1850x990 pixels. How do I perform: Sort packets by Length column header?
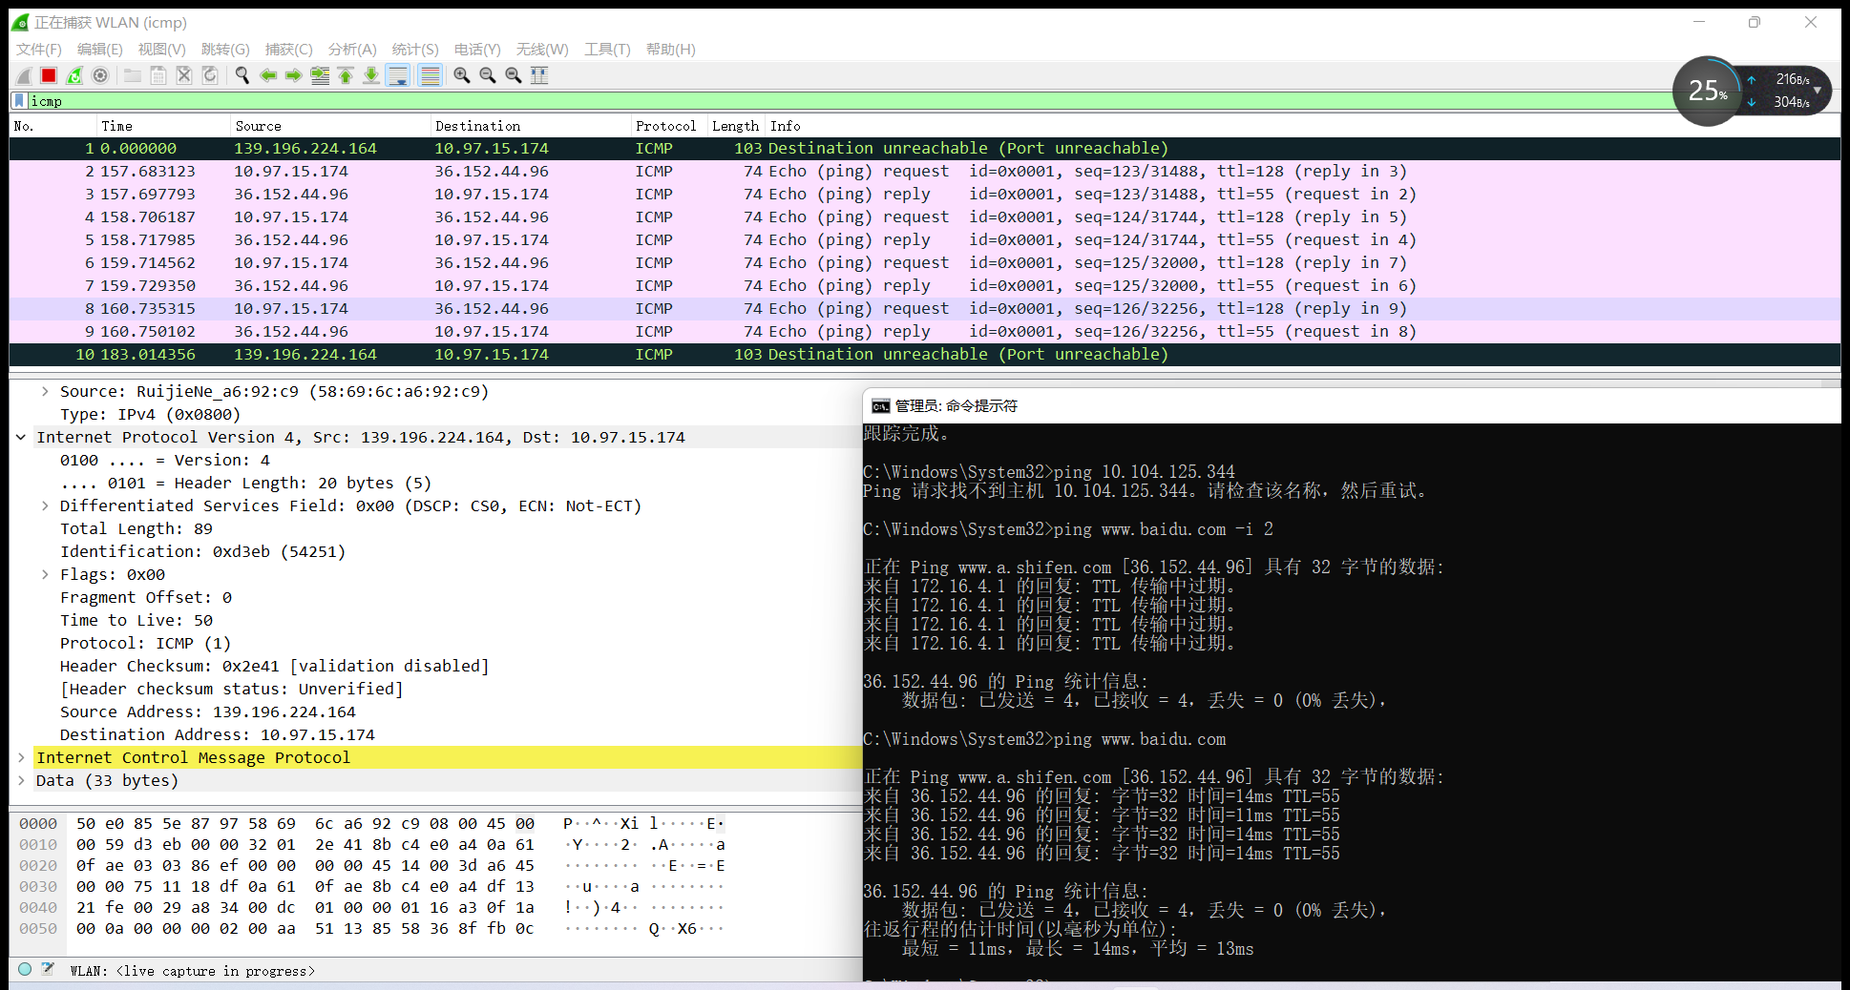(736, 126)
